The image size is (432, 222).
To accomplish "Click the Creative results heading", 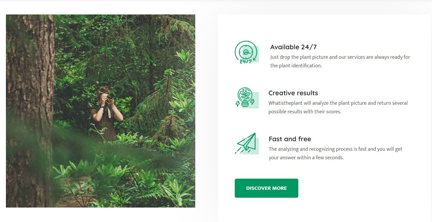I will pyautogui.click(x=293, y=93).
